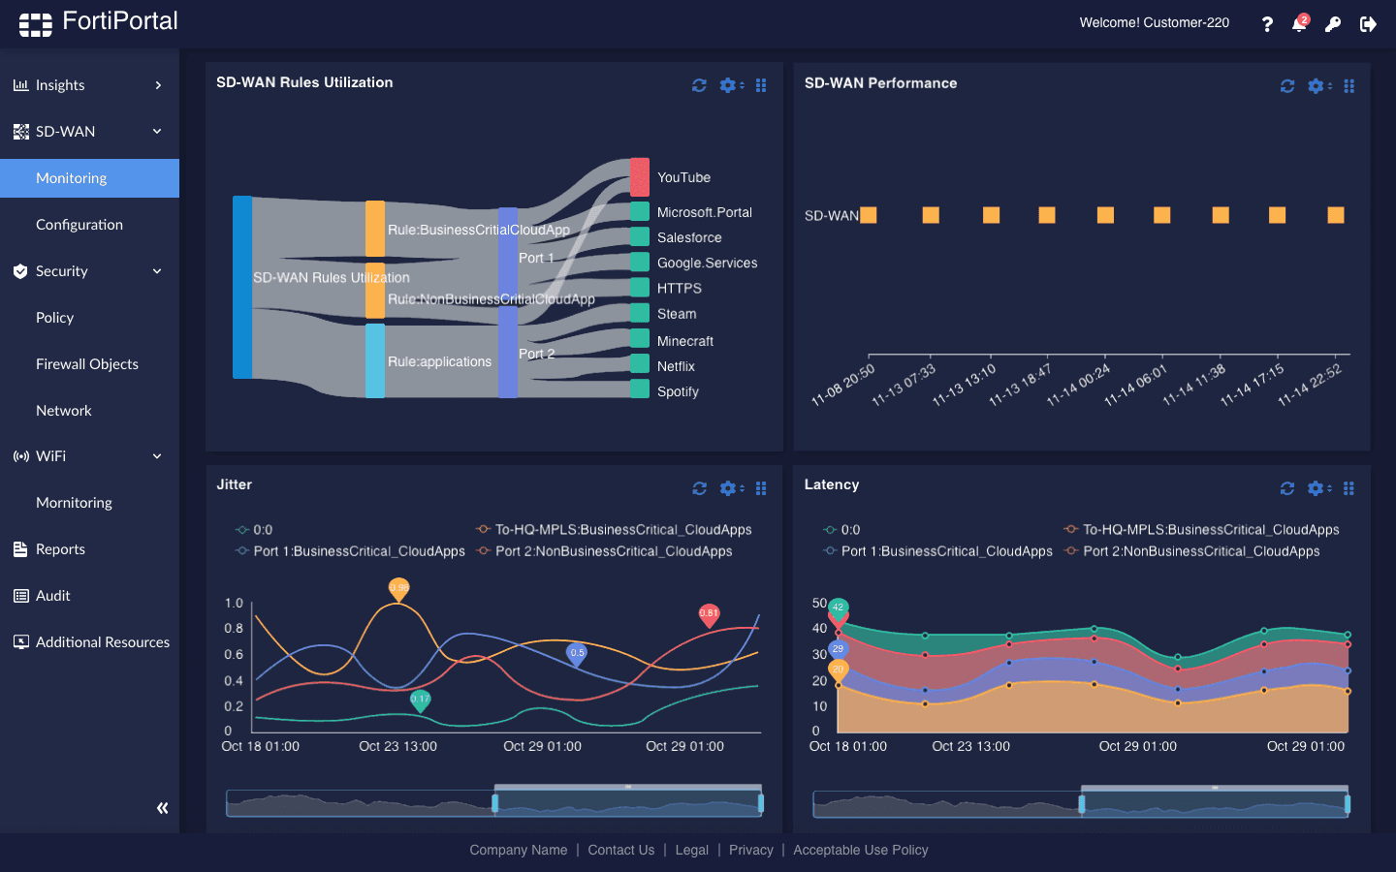1396x872 pixels.
Task: Toggle Port 1:BusinessCritical_CloudApps in Latency legend
Action: (x=937, y=551)
